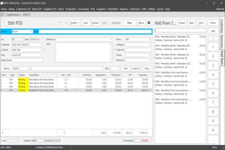This screenshot has height=150, width=225.
Task: Click the Items button above the grid
Action: coord(6,69)
